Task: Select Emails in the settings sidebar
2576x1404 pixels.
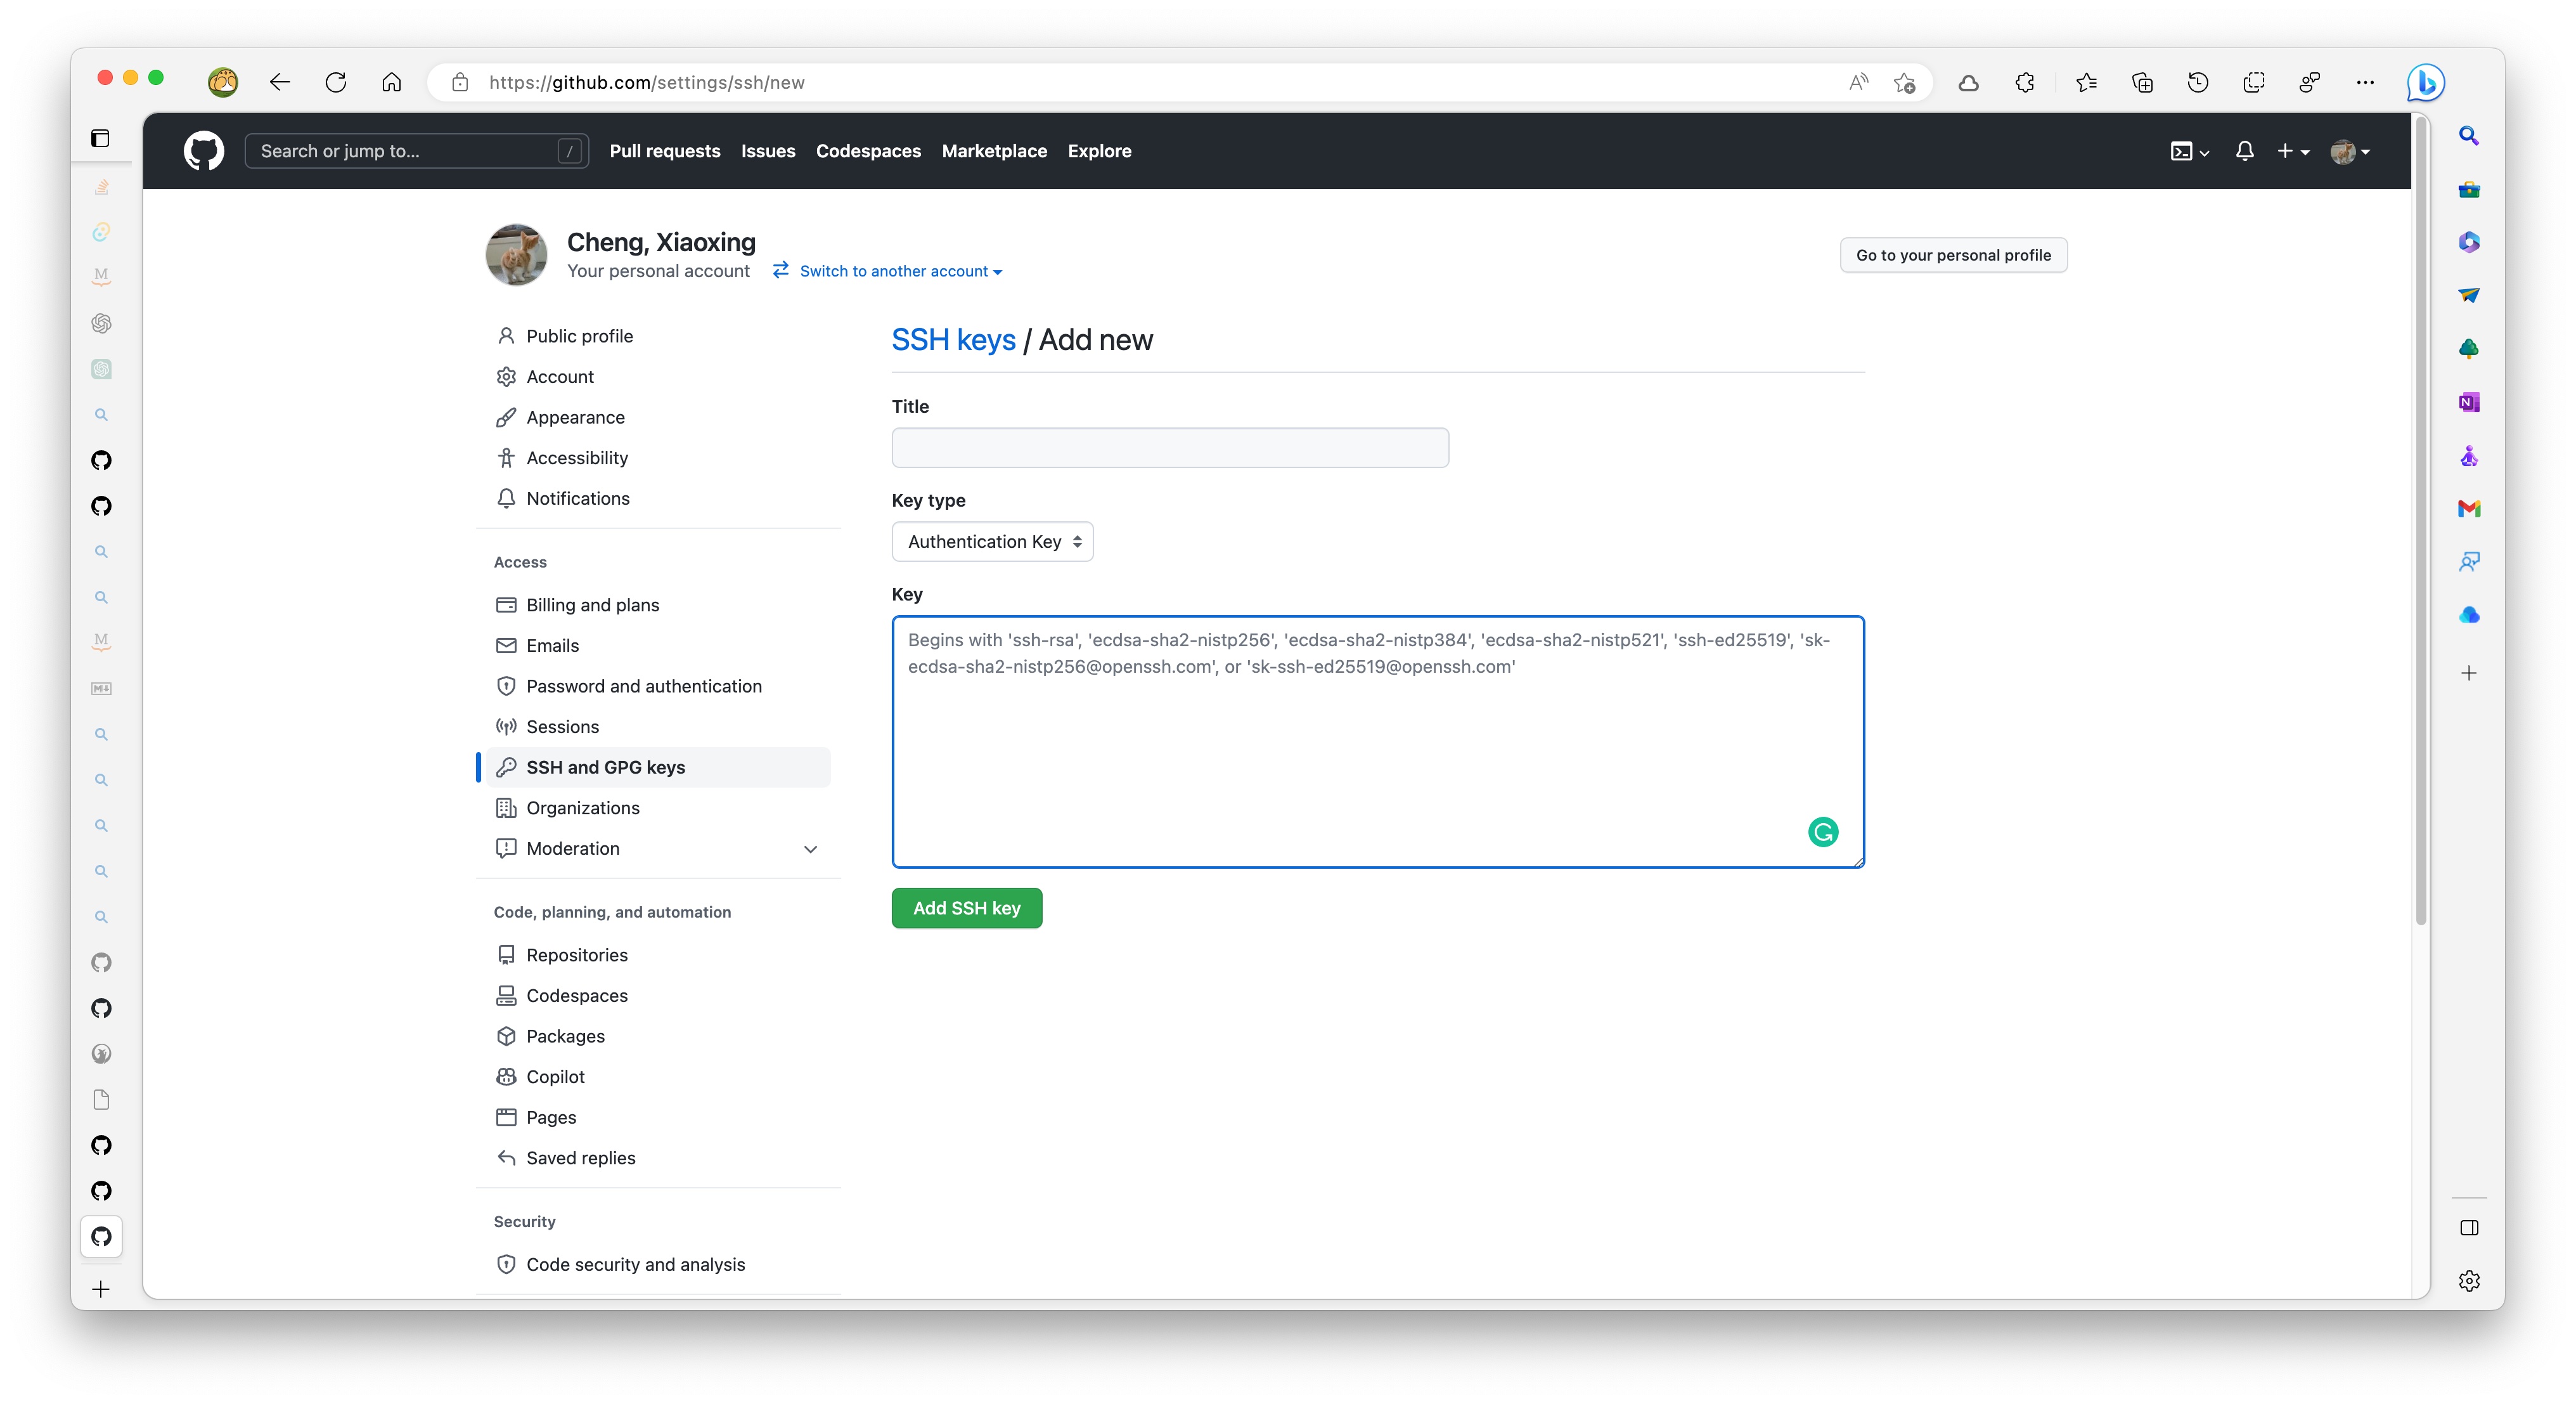Action: 552,646
